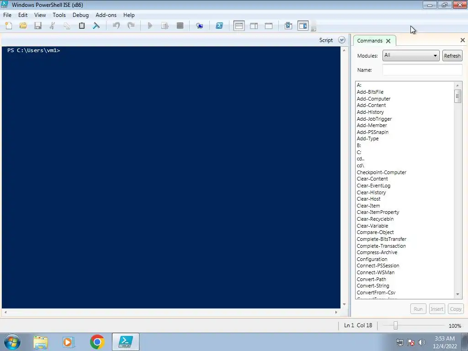Select Add-JobTrigger command
Screen dimensions: 468x351
point(374,119)
